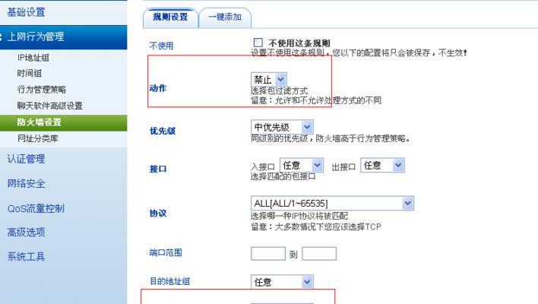Enable the 不使用这条规则 checkbox
Image resolution: width=538 pixels, height=304 pixels.
coord(258,43)
